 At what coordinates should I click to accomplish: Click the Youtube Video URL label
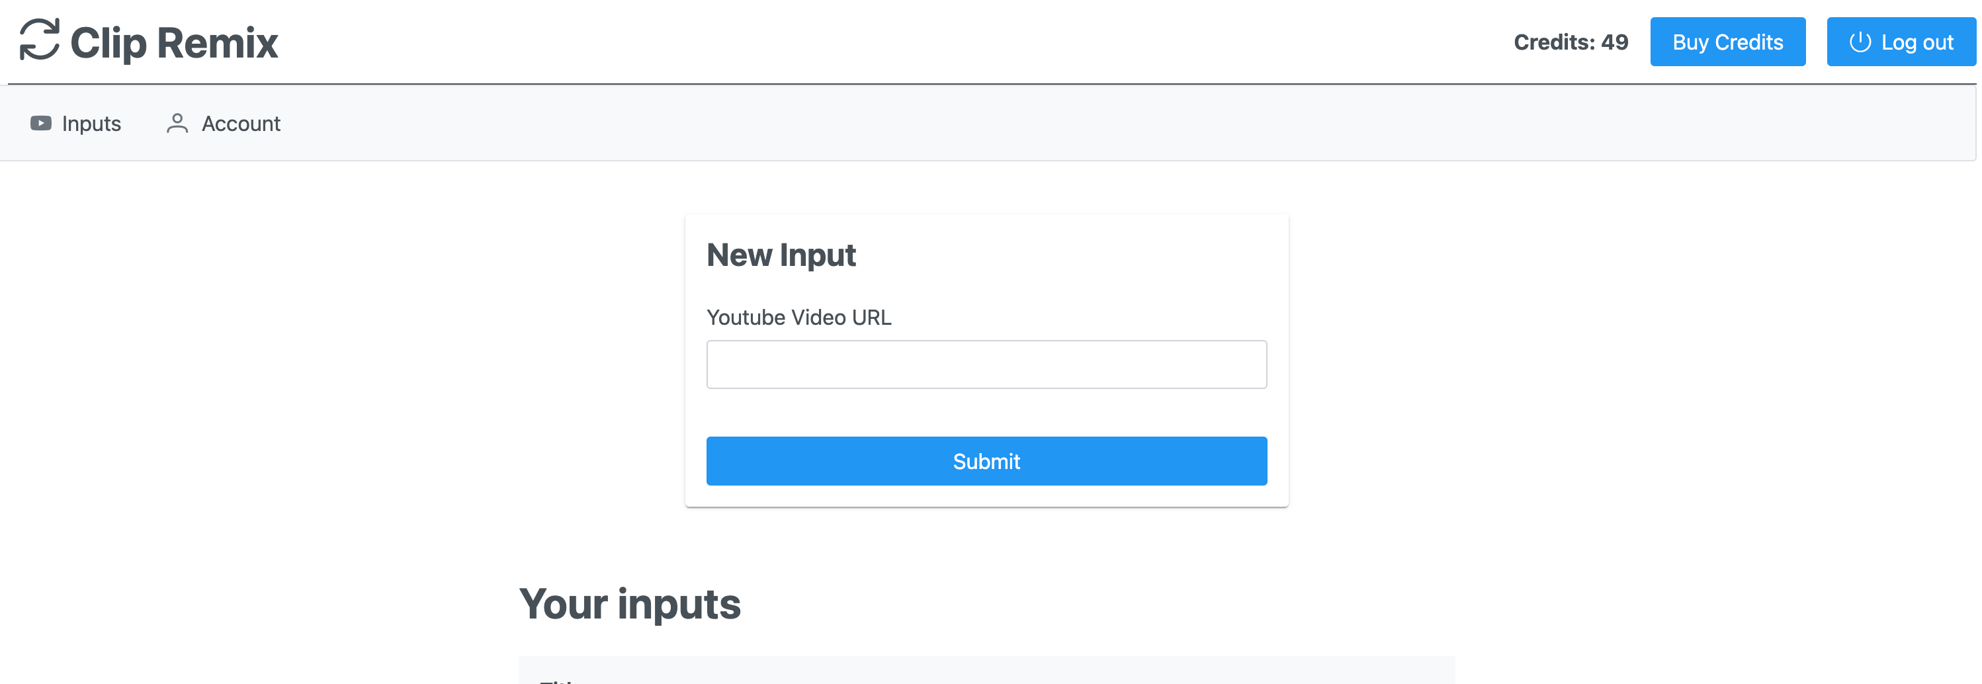[x=798, y=318]
